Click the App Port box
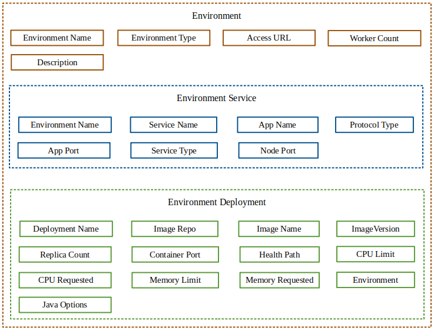 [x=64, y=151]
